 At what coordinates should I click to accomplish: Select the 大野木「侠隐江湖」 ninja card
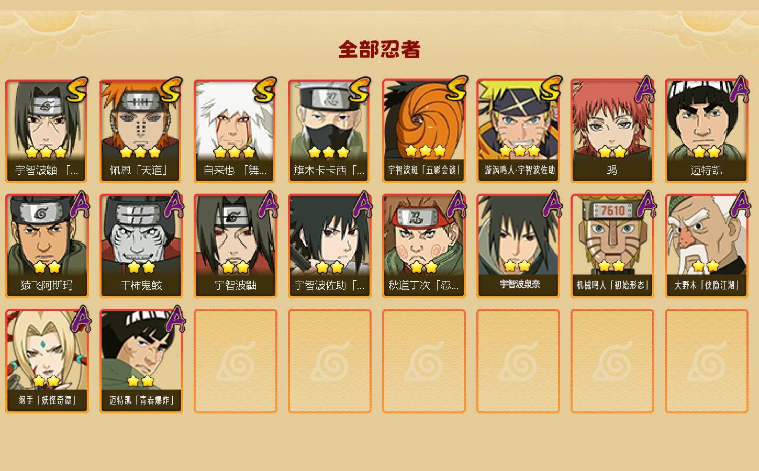click(707, 246)
